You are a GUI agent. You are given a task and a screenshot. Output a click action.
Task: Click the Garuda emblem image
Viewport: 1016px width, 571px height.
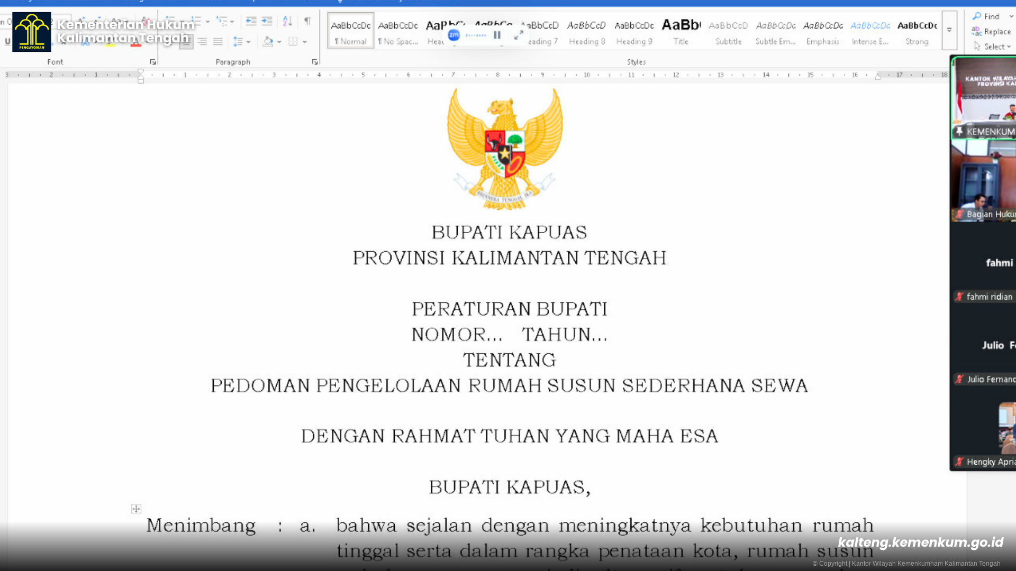[x=505, y=149]
